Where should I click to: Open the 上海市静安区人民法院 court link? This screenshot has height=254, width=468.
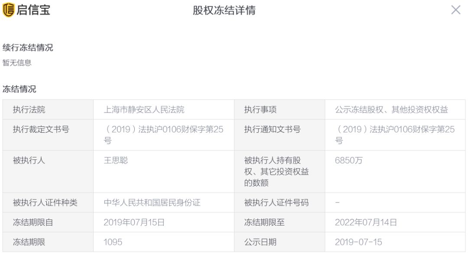pos(144,110)
